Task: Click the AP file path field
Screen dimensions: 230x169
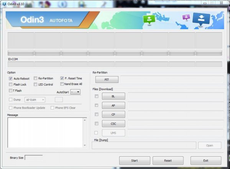Action: click(176, 106)
